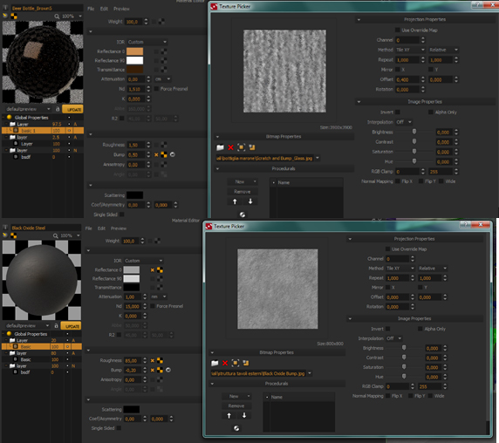The image size is (499, 443).
Task: Click round normal-map icon beside Beer Bottle Bump
Action: click(173, 154)
